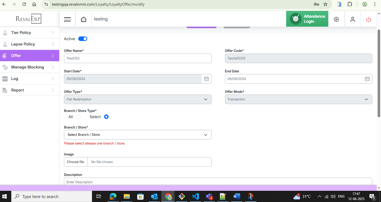Viewport: 381px width, 202px height.
Task: Go to the home icon
Action: pos(83,19)
